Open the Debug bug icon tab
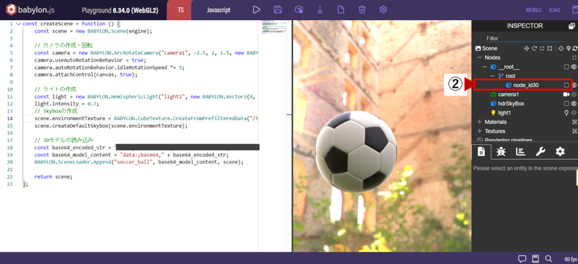The image size is (578, 264). [x=501, y=151]
